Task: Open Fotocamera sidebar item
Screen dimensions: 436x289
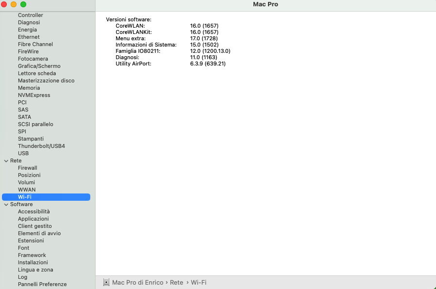Action: pos(33,59)
